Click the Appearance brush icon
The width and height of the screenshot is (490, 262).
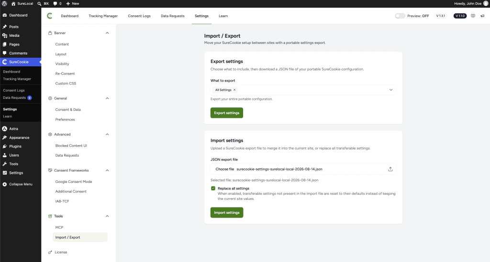[x=5, y=138]
